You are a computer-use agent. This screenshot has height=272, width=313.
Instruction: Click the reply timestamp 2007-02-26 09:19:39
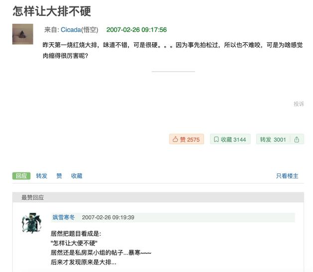point(108,217)
